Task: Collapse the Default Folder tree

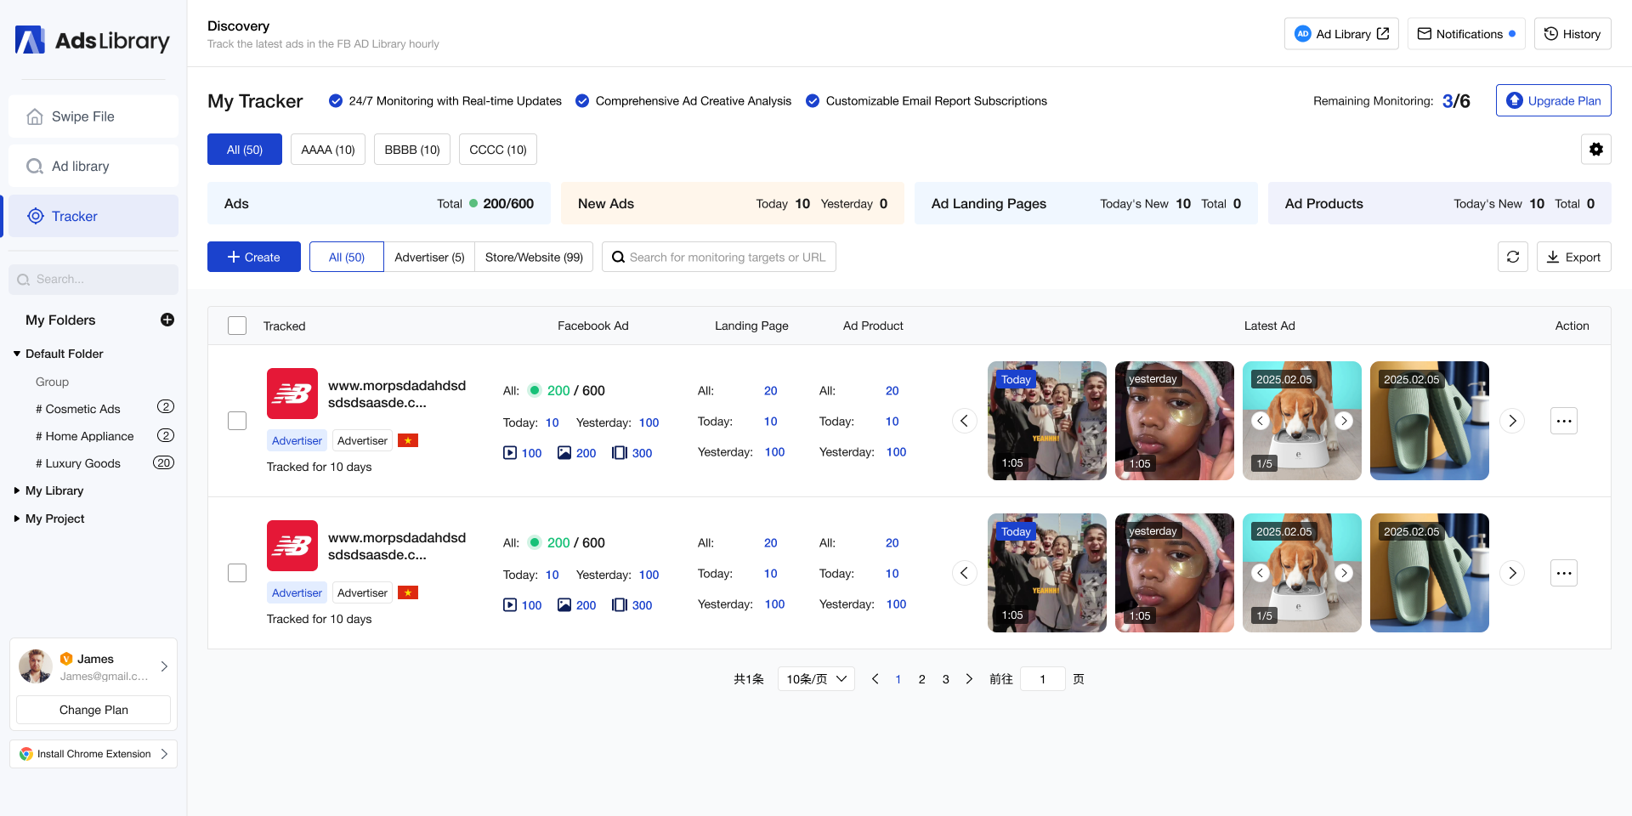Action: 17,354
